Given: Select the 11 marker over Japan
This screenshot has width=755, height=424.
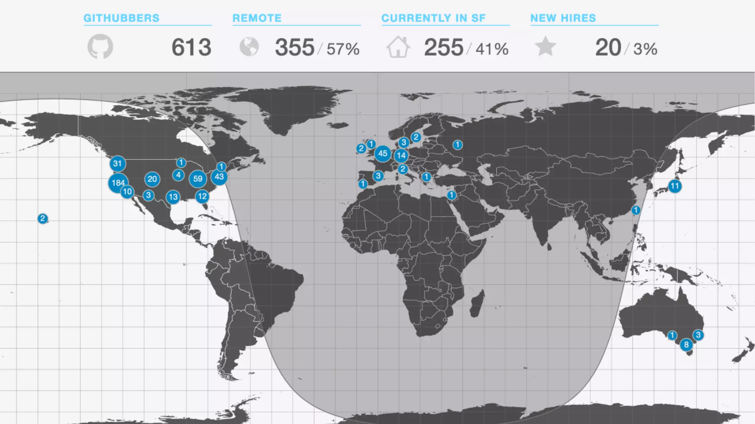Looking at the screenshot, I should [675, 186].
